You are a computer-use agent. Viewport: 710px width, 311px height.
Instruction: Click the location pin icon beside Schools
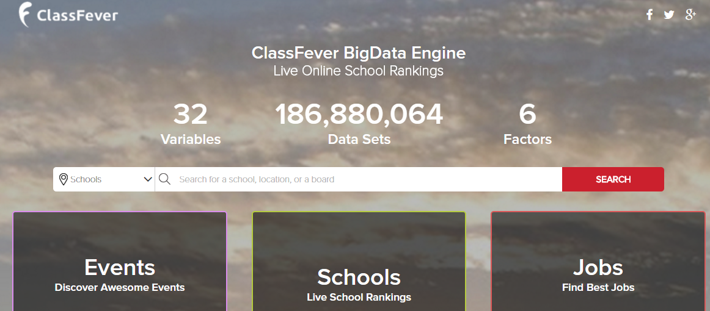(x=64, y=179)
